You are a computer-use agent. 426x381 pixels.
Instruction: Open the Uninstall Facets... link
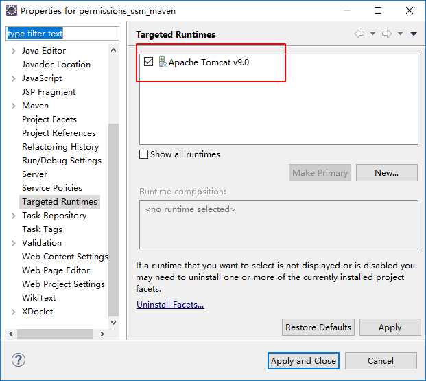point(170,305)
